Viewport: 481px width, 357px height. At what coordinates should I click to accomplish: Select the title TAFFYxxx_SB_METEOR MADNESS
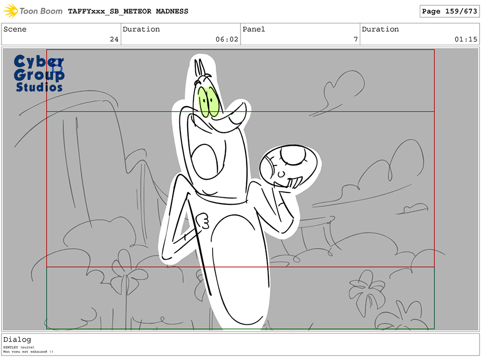pyautogui.click(x=128, y=12)
